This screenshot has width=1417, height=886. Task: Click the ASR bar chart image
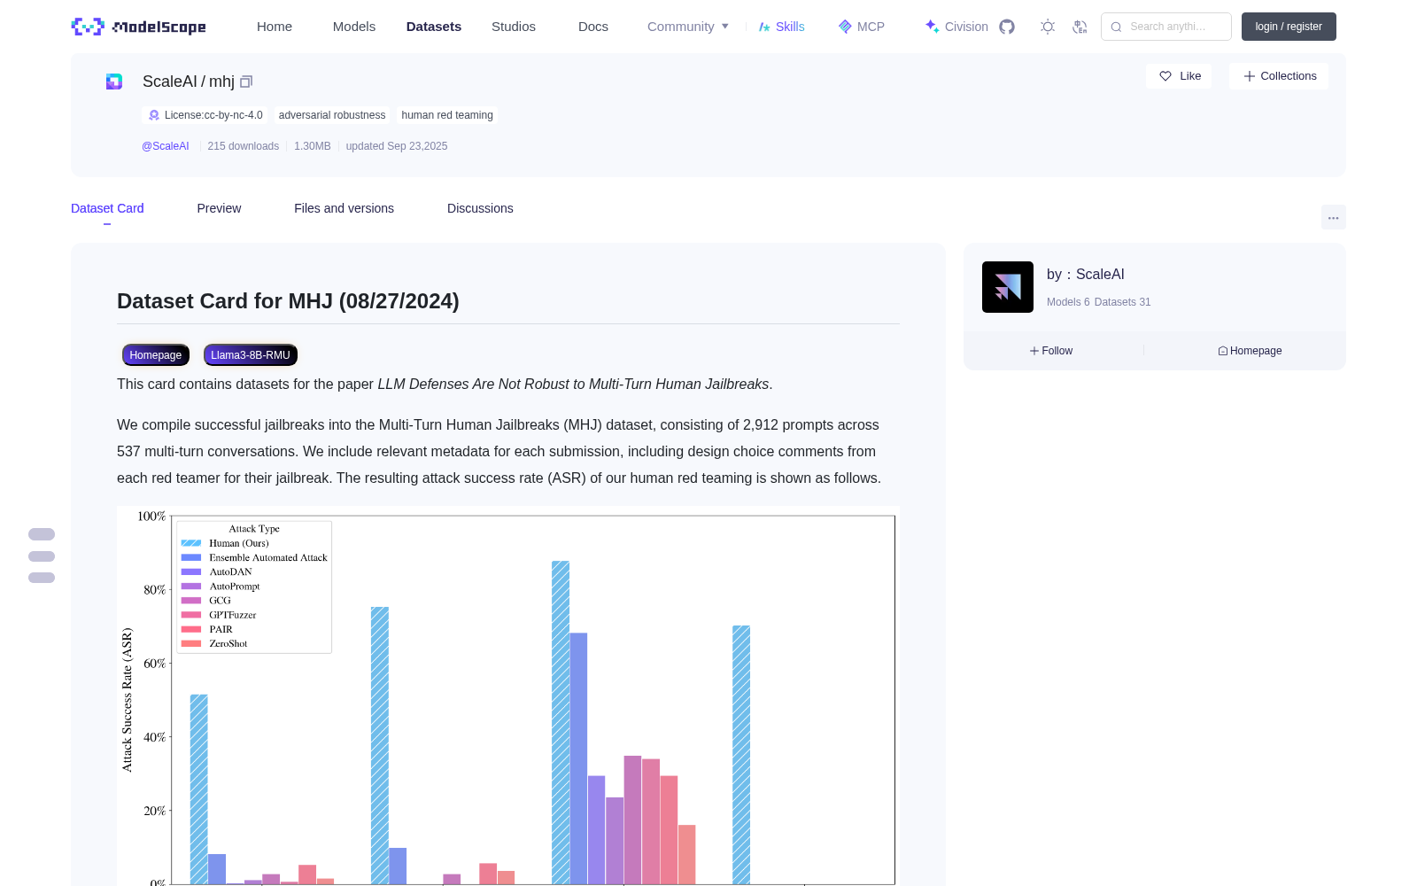click(x=508, y=696)
